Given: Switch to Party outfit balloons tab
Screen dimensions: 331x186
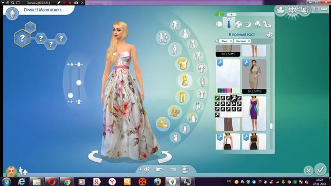Looking at the screenshot, I should coord(258,25).
